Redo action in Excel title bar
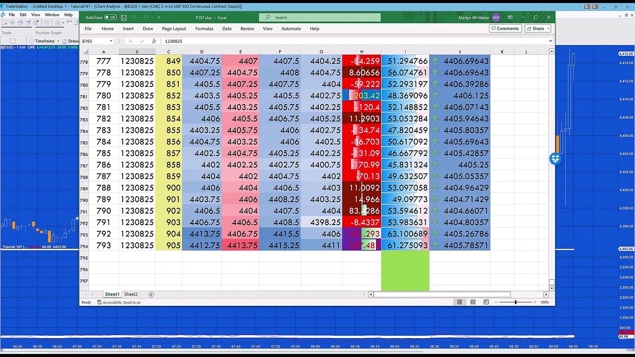 (146, 17)
